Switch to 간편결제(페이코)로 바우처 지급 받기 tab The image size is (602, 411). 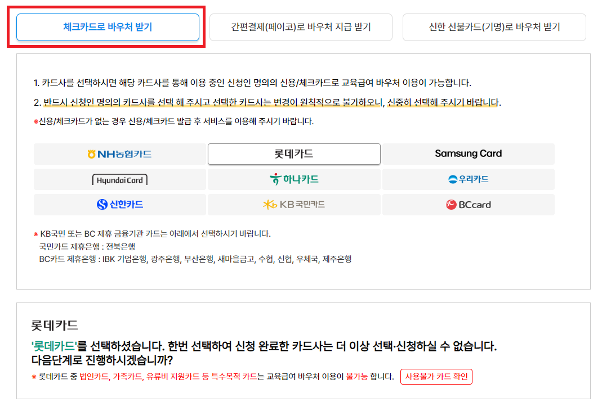301,27
